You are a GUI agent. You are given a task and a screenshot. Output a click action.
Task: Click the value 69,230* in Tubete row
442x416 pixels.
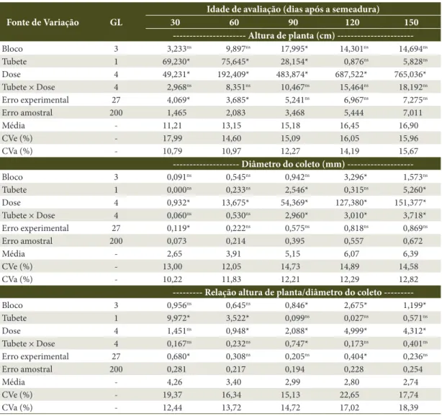[x=176, y=61]
